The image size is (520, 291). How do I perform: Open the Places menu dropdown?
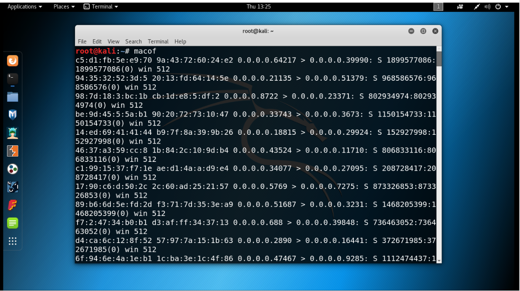[64, 7]
